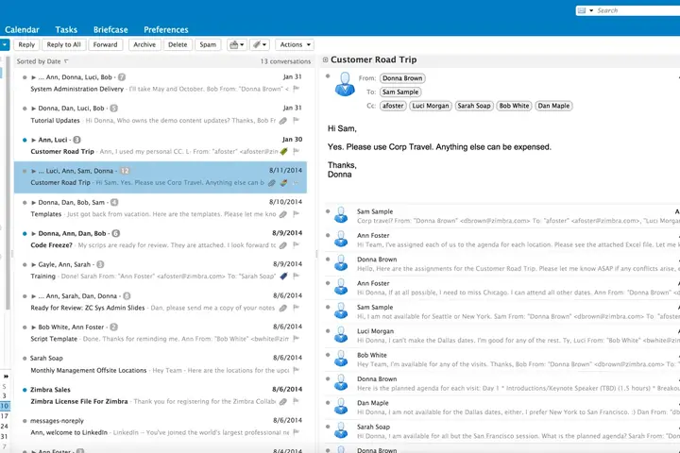Screen dimensions: 680x453
Task: Click the paperclip on Zimbra License File row
Action: click(282, 401)
